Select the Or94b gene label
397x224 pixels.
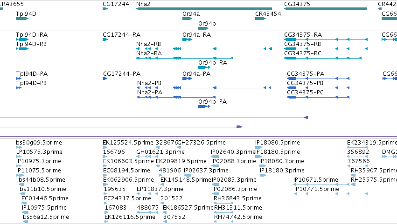click(x=207, y=24)
